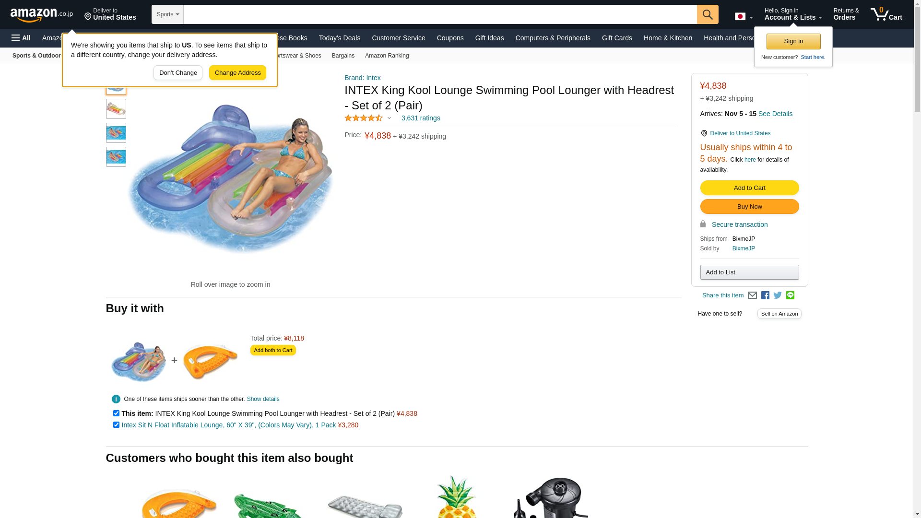Open the shopping cart icon
The image size is (921, 518).
886,14
